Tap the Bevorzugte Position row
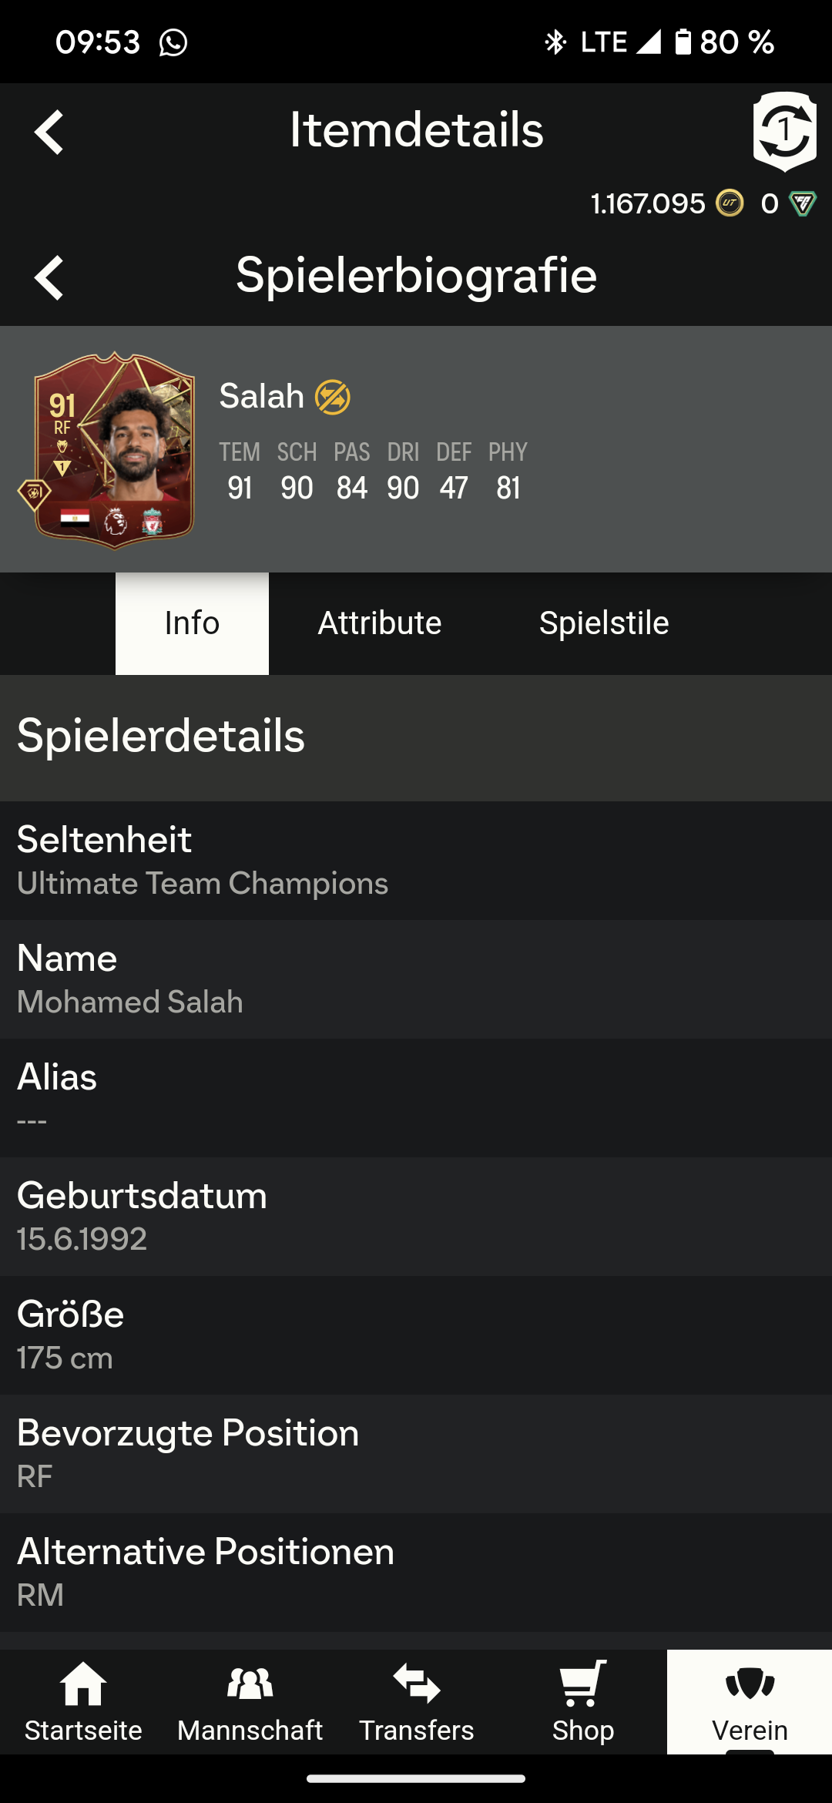This screenshot has height=1803, width=832. pos(416,1454)
